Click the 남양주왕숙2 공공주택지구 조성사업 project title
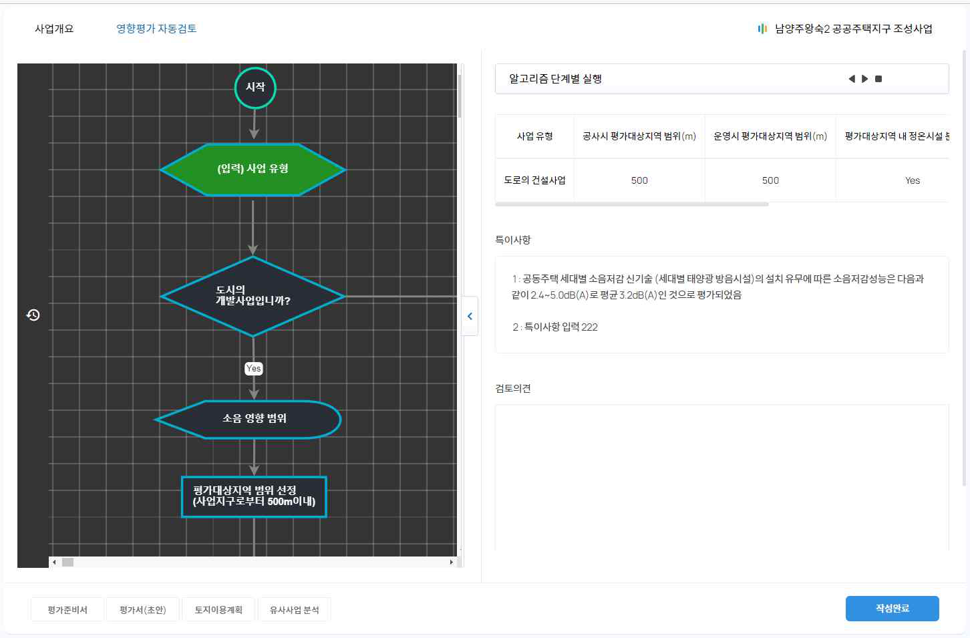The width and height of the screenshot is (970, 638). pyautogui.click(x=854, y=29)
